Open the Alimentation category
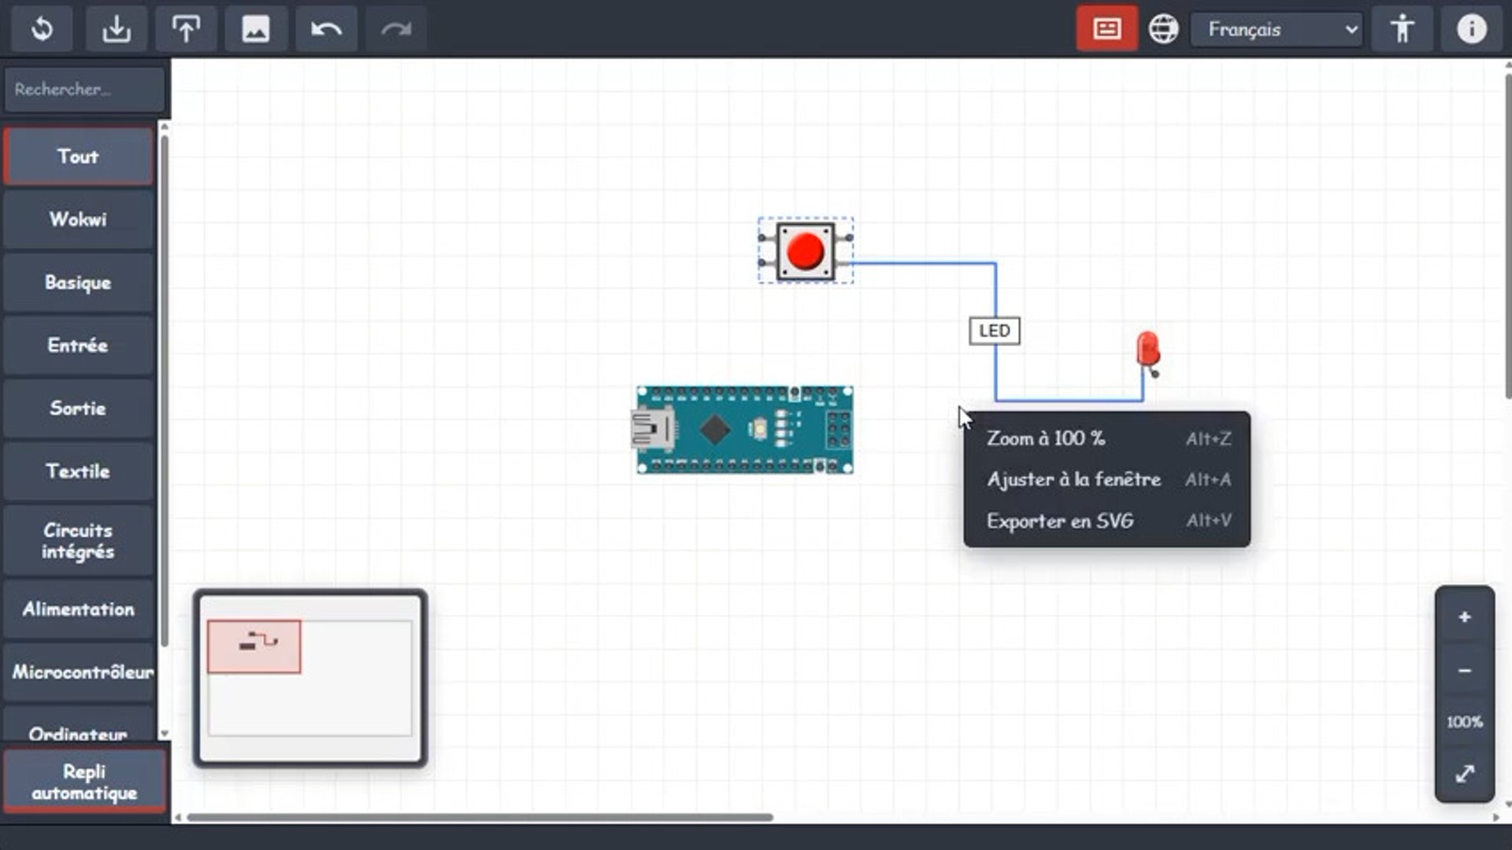Screen dimensions: 1512x850 pos(78,608)
